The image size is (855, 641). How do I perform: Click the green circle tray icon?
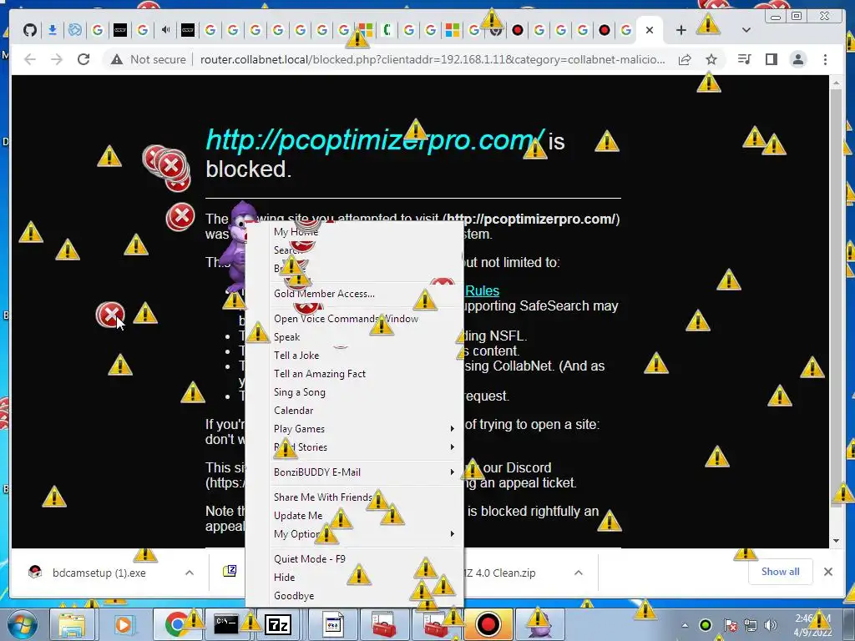tap(705, 625)
